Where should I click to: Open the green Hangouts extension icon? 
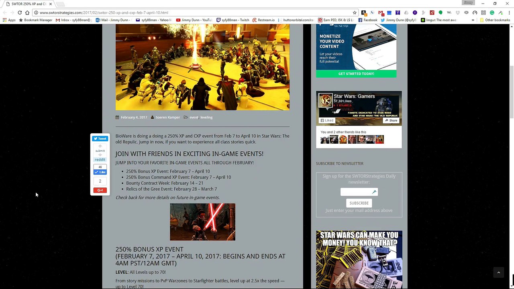[x=441, y=12]
